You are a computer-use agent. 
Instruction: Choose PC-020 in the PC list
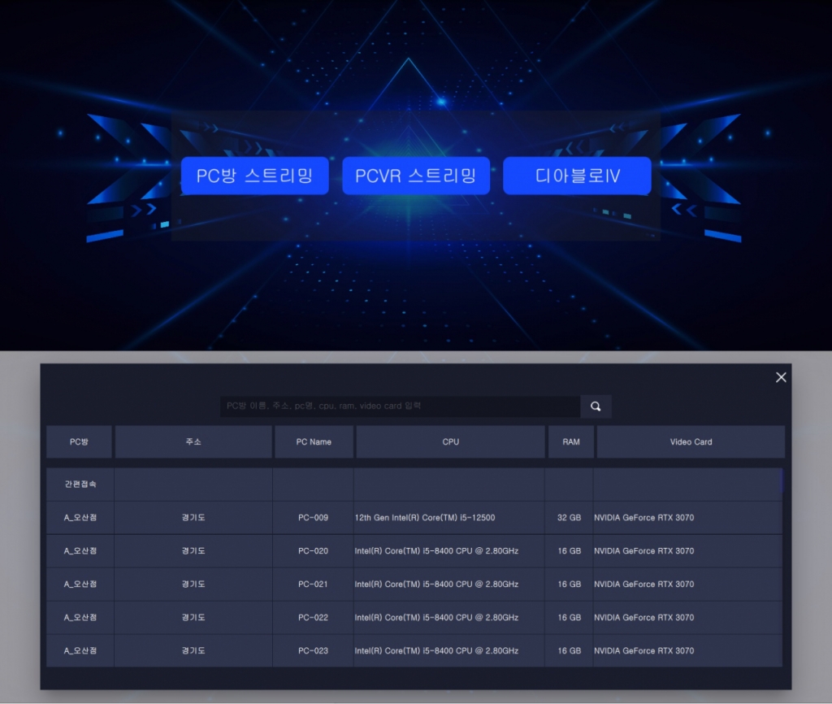(x=313, y=551)
